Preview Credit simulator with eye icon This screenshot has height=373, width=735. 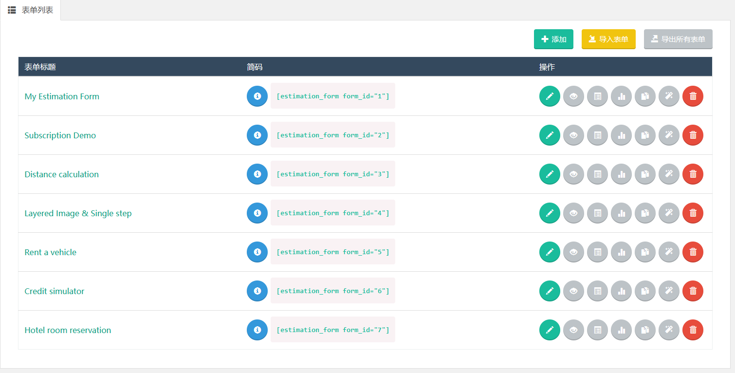click(x=574, y=291)
